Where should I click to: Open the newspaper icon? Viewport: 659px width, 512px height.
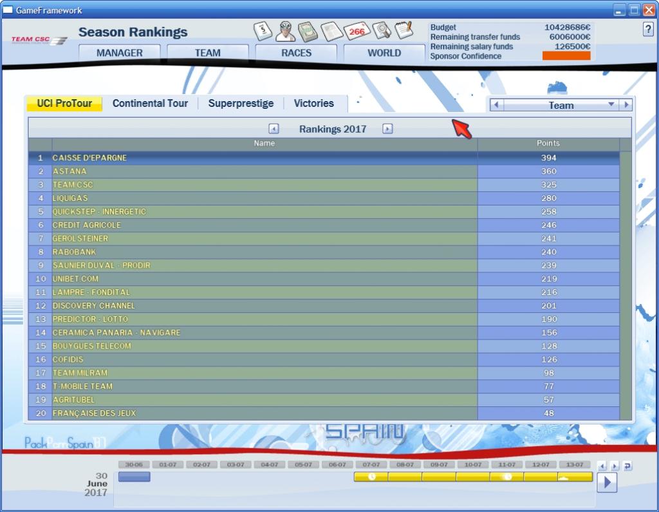click(332, 30)
